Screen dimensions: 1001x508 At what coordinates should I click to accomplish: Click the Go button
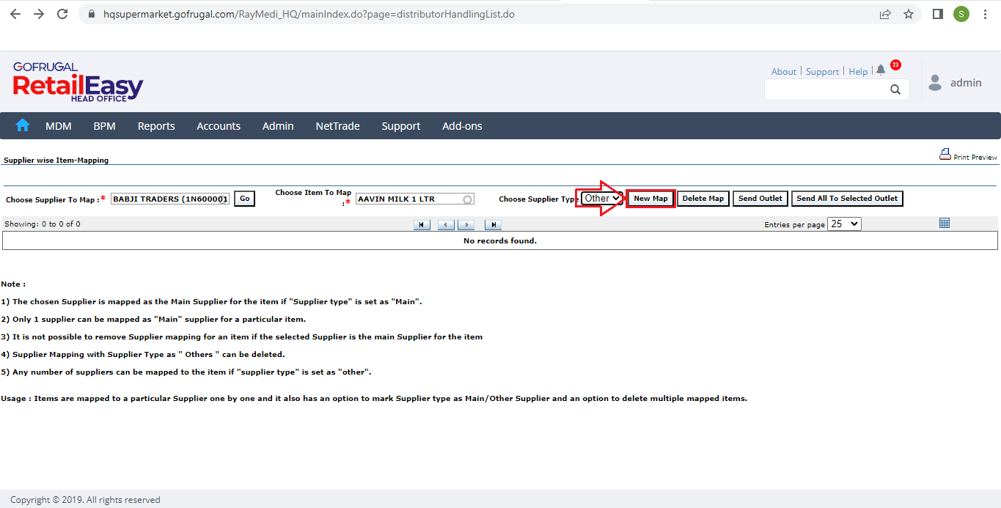click(x=245, y=199)
